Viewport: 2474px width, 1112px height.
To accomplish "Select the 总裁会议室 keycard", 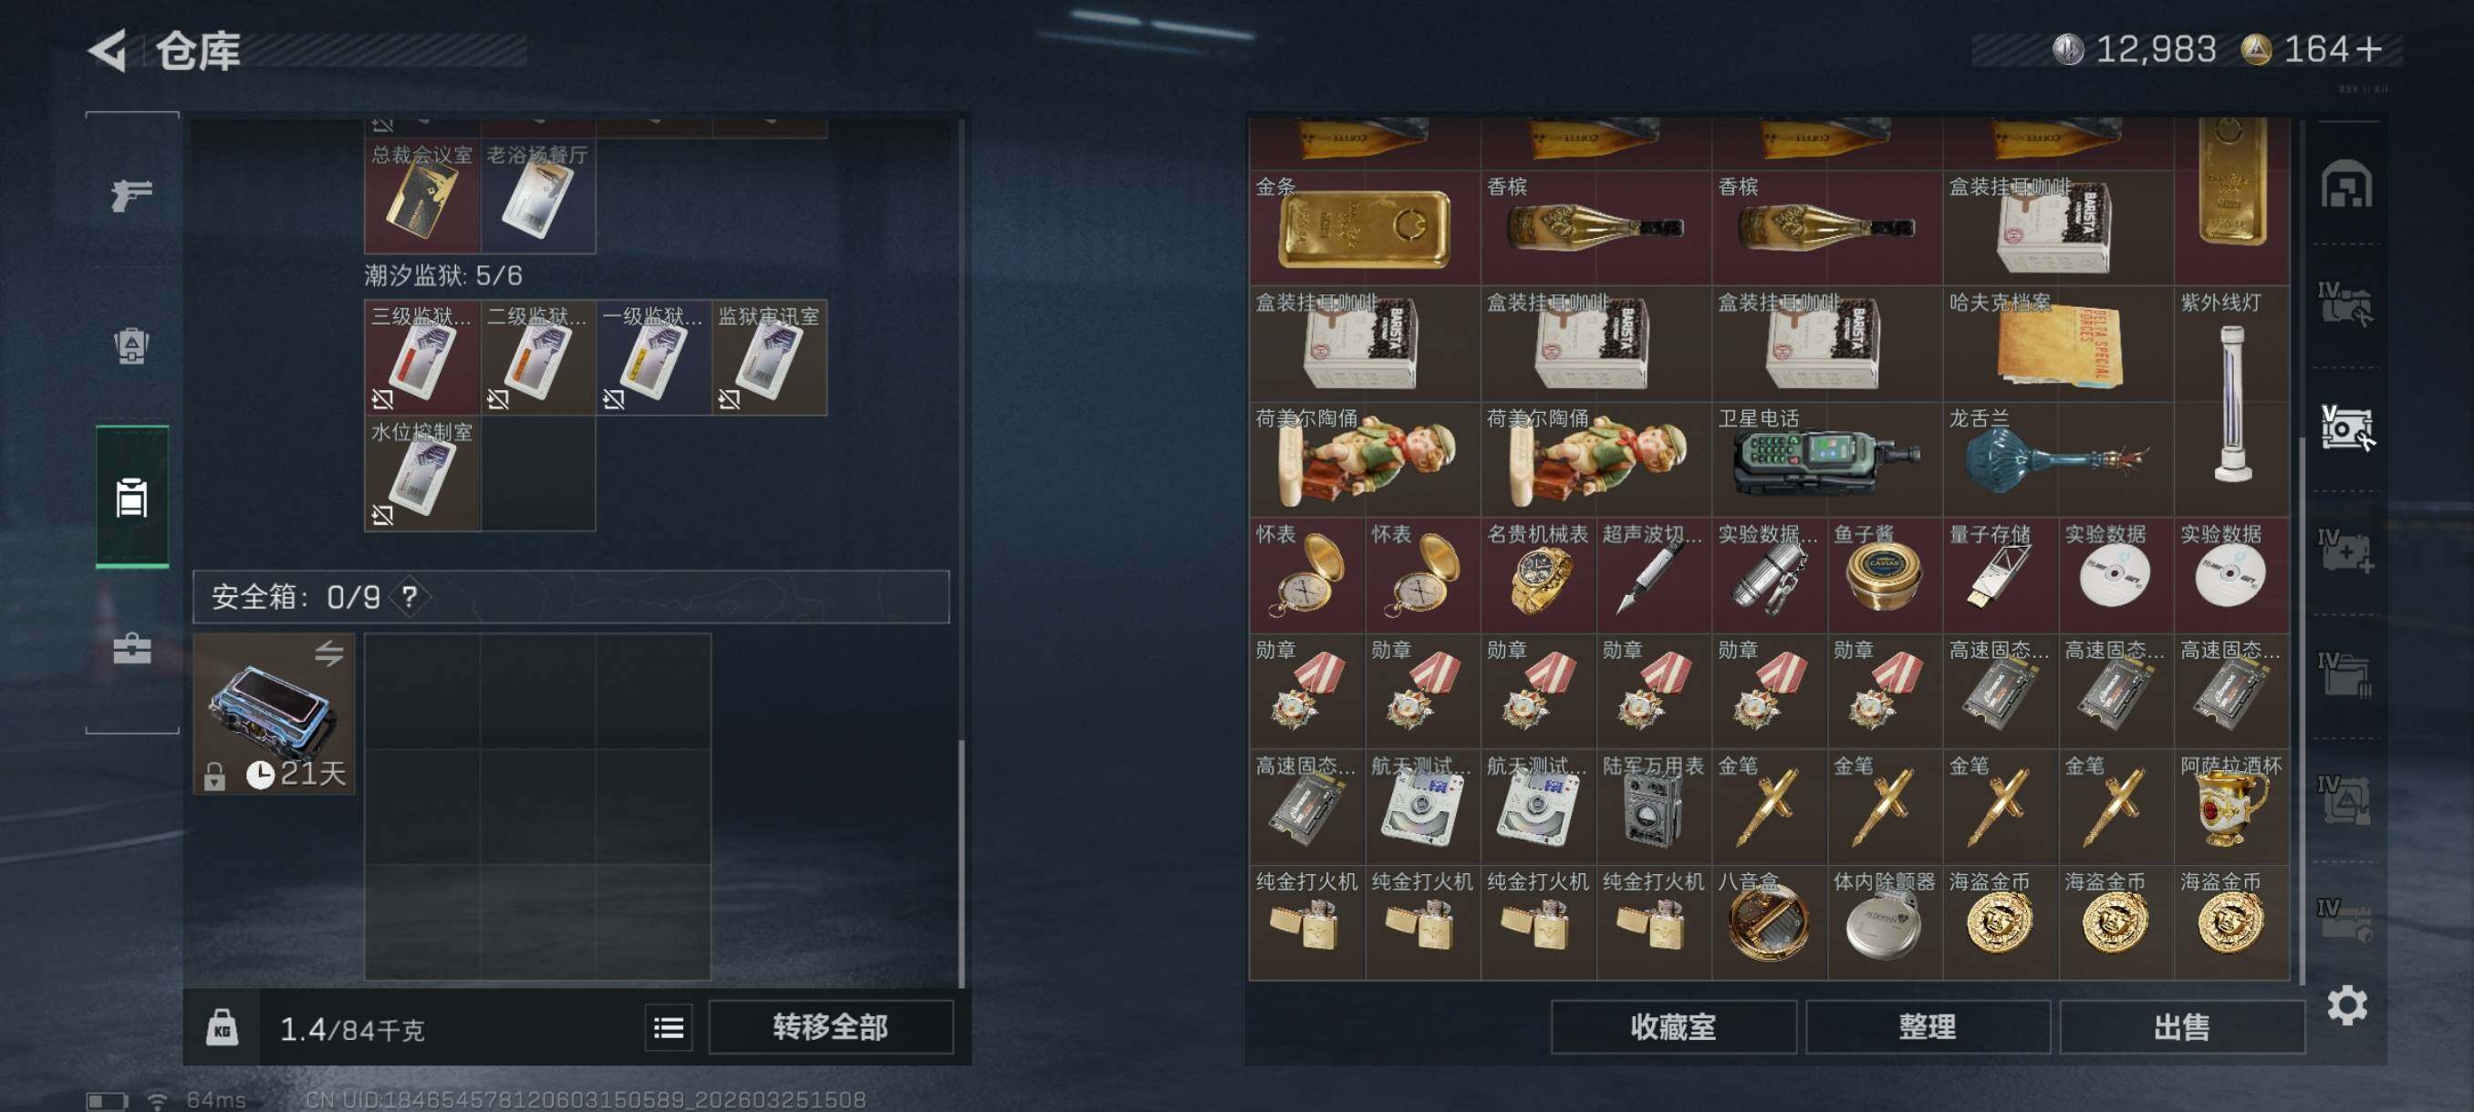I will tap(421, 196).
